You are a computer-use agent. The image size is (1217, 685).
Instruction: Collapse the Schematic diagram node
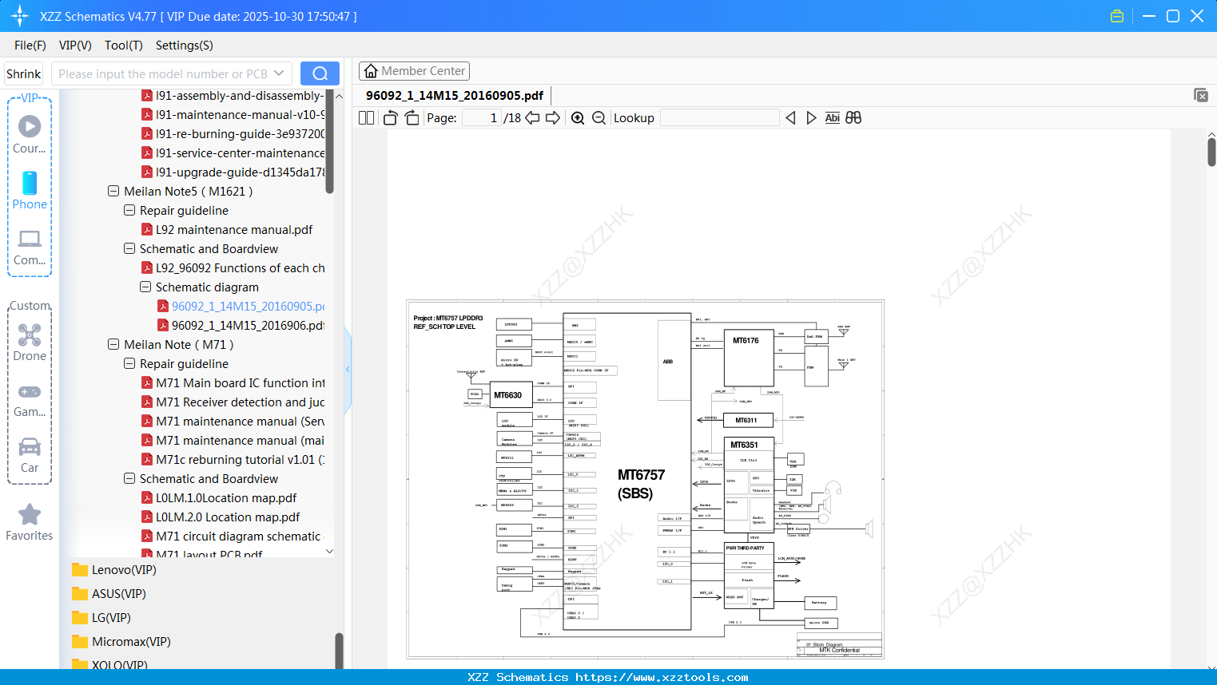pos(145,287)
